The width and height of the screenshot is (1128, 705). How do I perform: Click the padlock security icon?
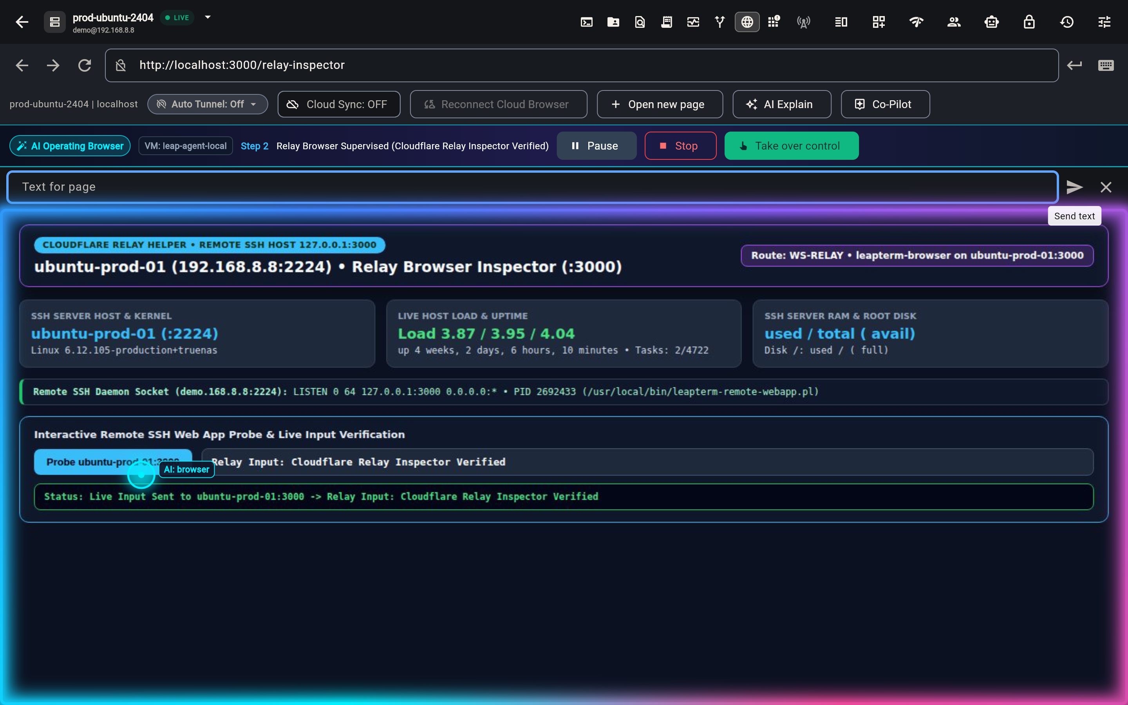(x=1029, y=22)
